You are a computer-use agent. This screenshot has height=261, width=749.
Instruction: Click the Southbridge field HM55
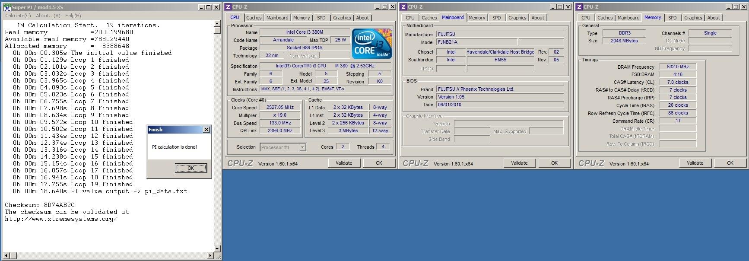501,60
